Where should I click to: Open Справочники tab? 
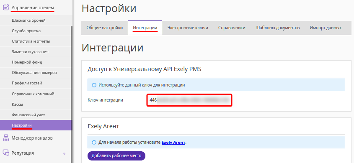click(x=232, y=28)
